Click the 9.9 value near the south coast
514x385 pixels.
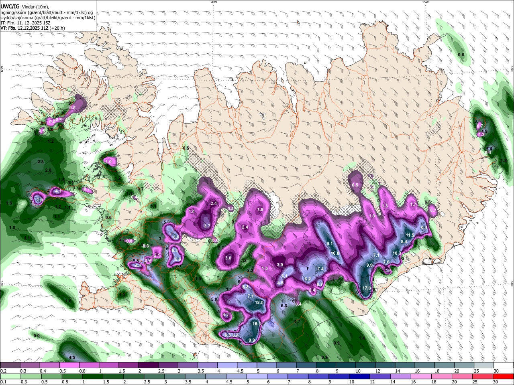pos(252,340)
